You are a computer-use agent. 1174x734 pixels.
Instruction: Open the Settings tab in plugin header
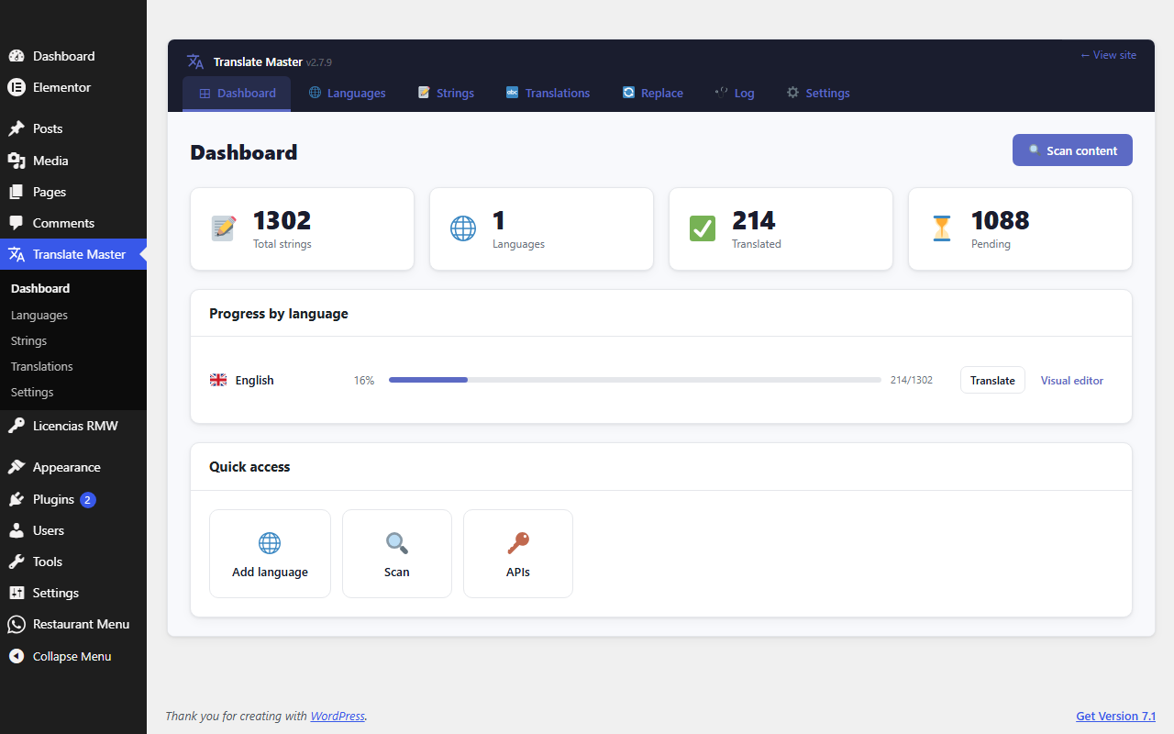pyautogui.click(x=818, y=94)
